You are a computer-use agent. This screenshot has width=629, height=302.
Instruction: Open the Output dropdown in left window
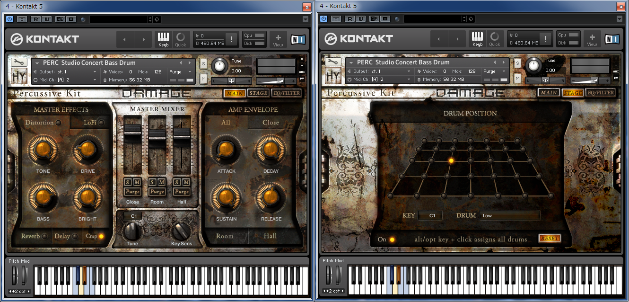(x=66, y=71)
